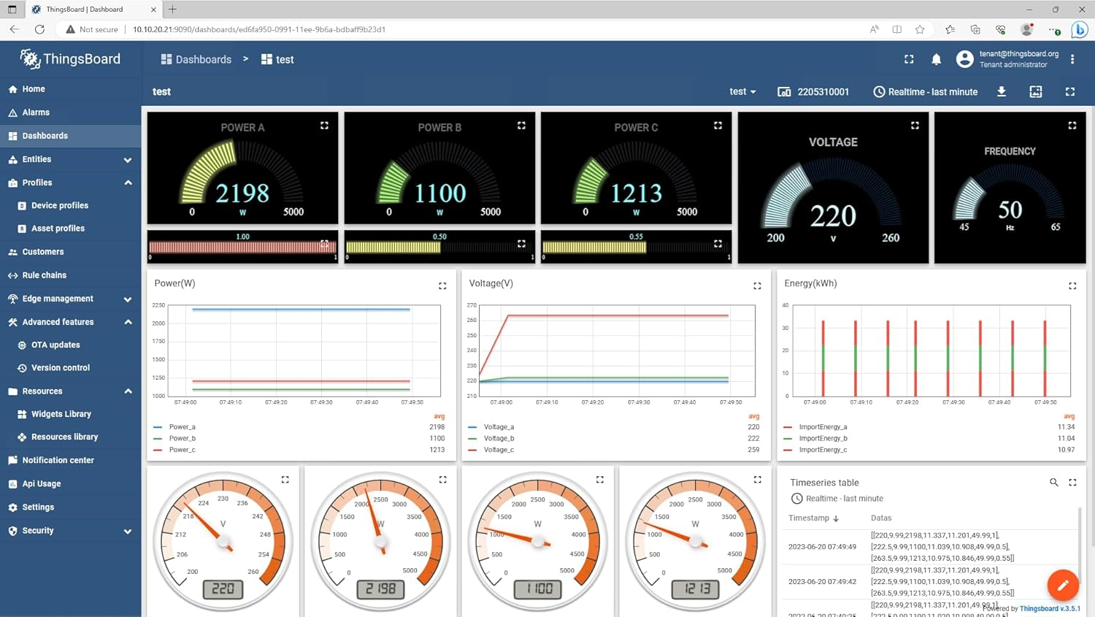Viewport: 1095px width, 617px height.
Task: Expand the Energy(kWh) chart to fullscreen
Action: 1072,286
